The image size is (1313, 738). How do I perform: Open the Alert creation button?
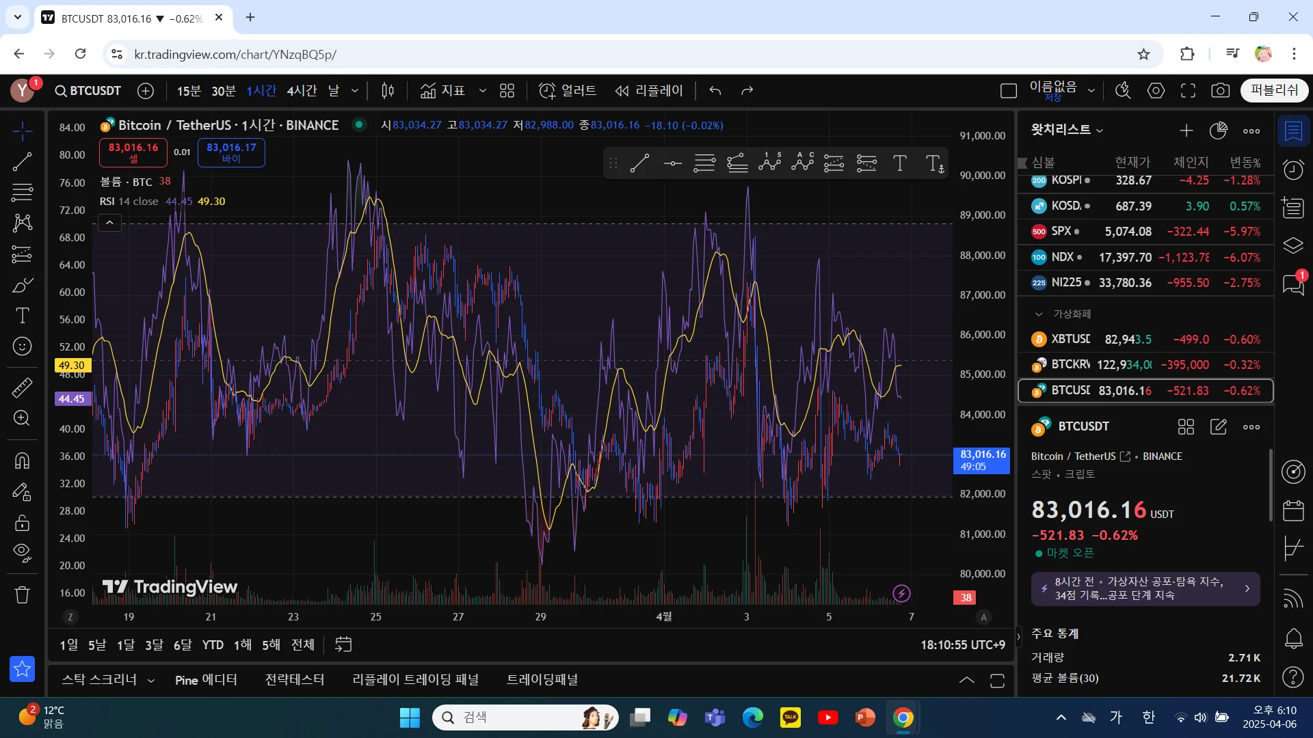(568, 91)
